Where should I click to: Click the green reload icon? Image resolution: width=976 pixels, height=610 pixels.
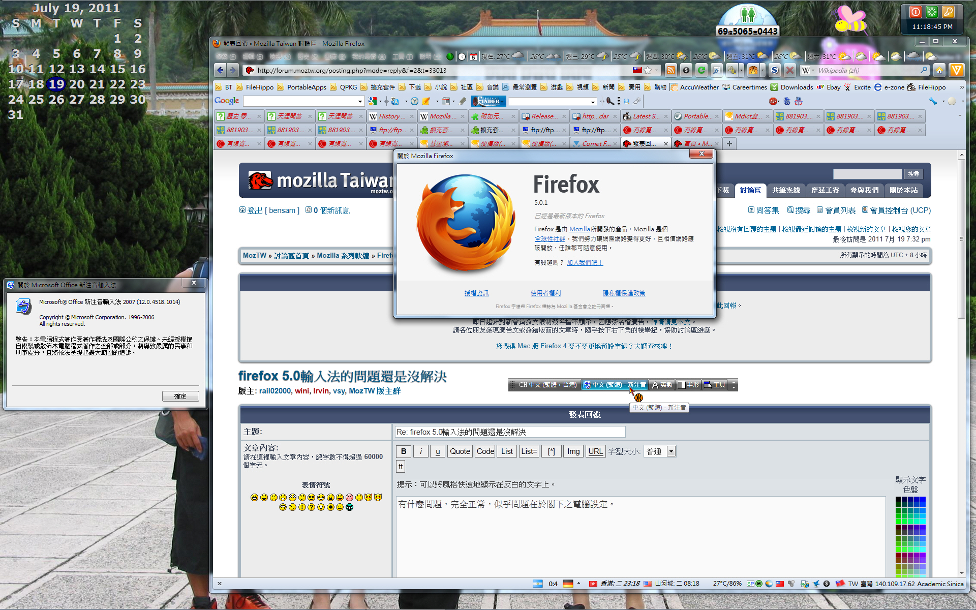(x=701, y=71)
